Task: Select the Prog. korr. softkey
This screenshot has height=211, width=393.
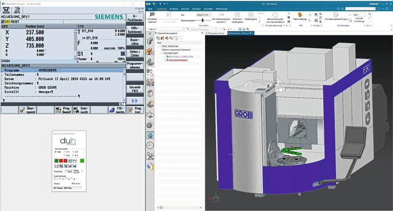Action: (135, 110)
